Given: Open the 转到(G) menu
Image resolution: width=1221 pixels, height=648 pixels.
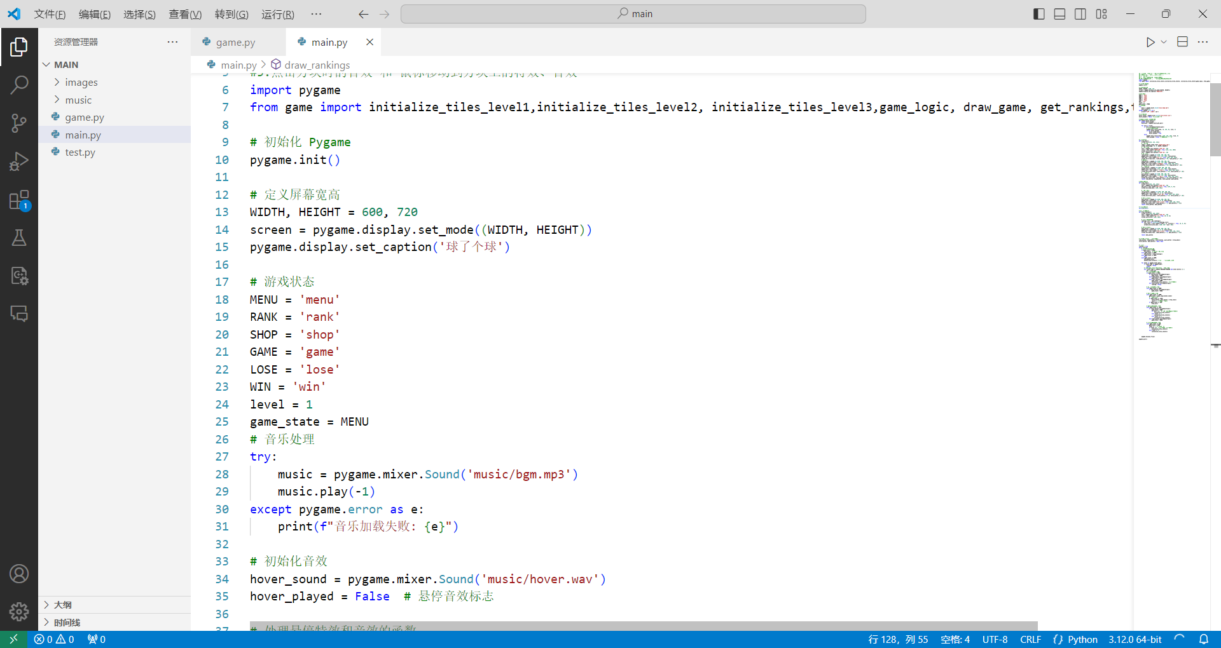Looking at the screenshot, I should point(231,14).
